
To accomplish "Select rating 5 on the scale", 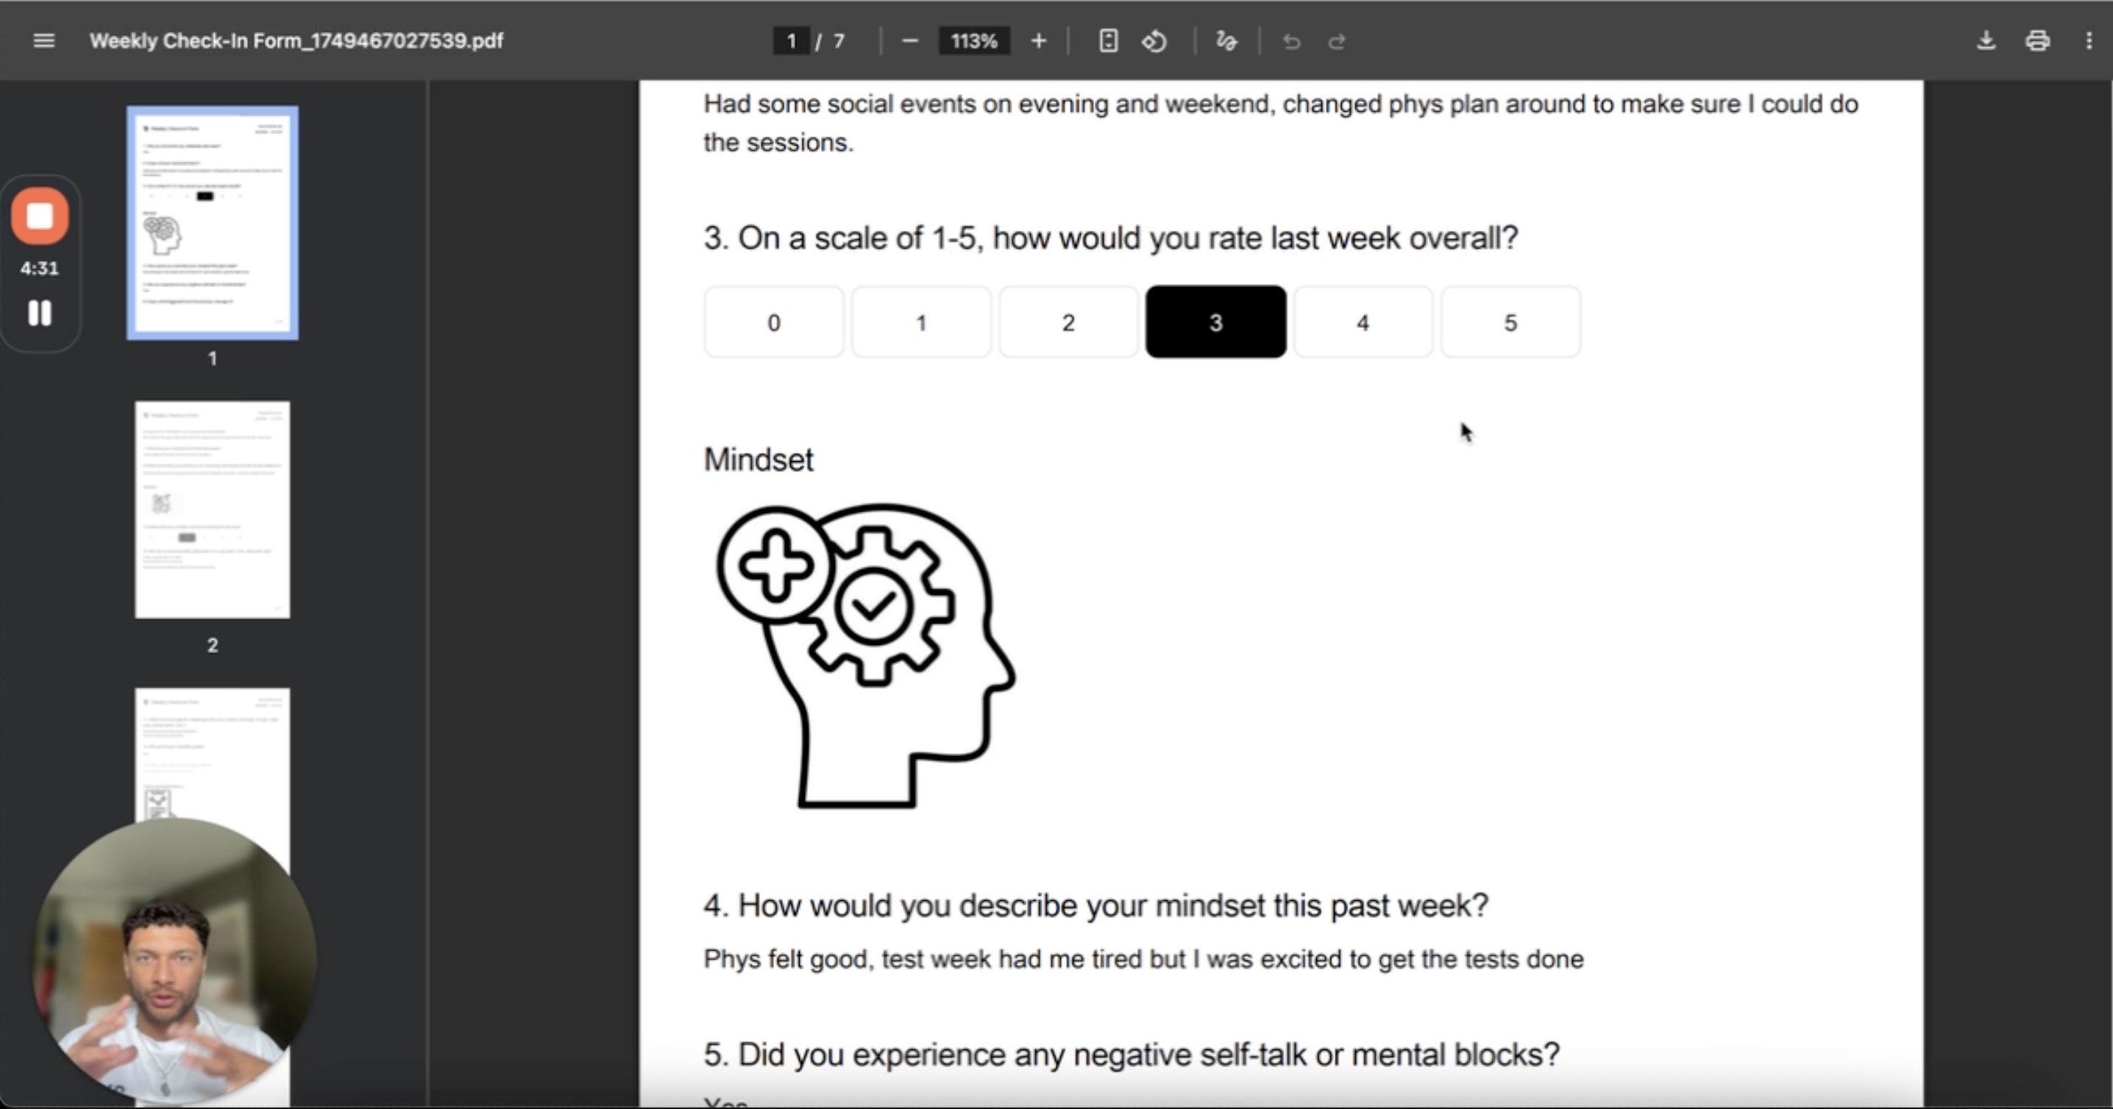I will tap(1510, 322).
